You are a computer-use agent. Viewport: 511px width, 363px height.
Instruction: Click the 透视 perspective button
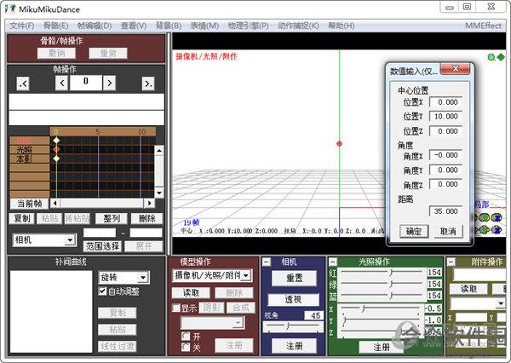(x=293, y=299)
